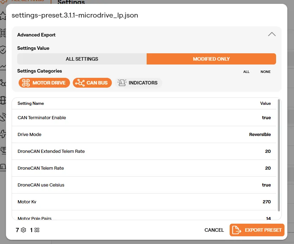Screen dimensions: 294x244
Task: Select the Drive Mode setting name
Action: [x=30, y=134]
